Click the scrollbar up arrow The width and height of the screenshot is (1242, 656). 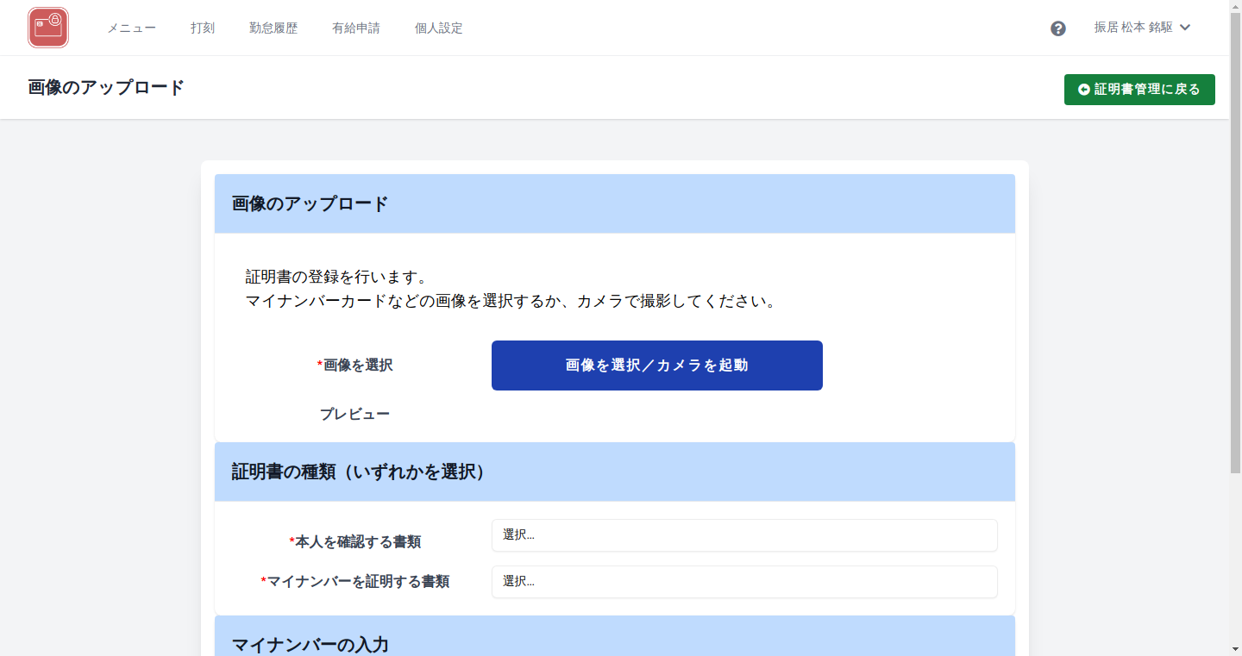pyautogui.click(x=1235, y=6)
